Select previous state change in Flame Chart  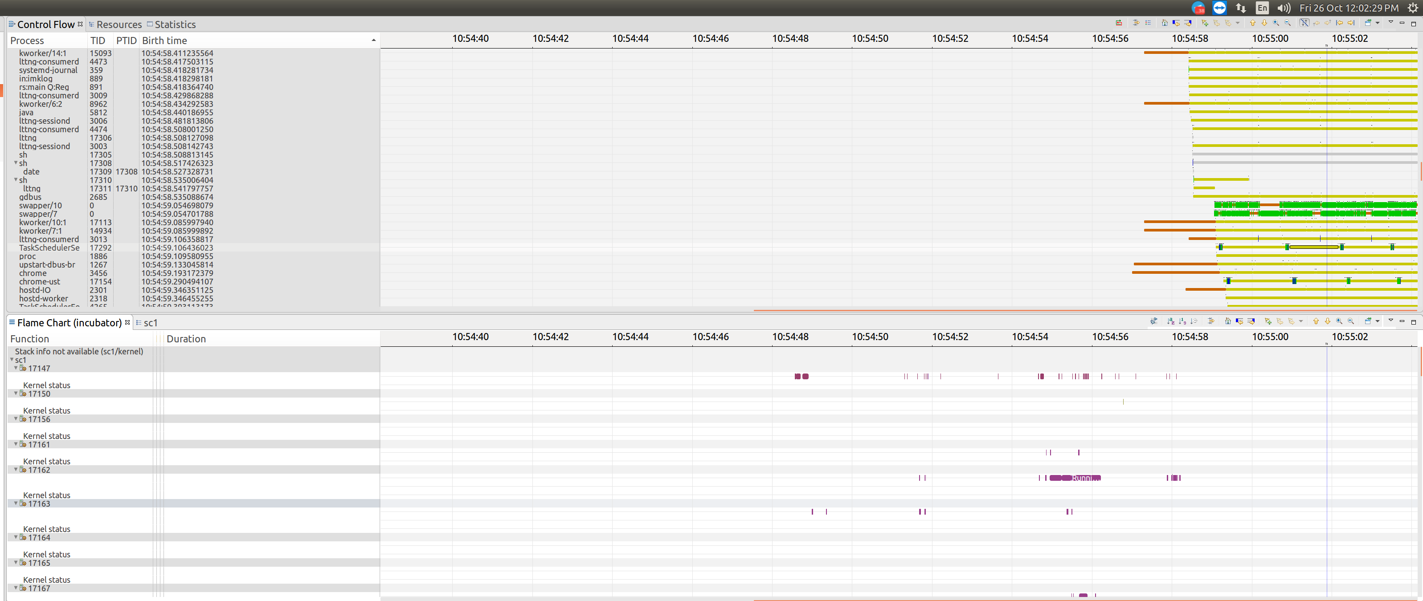(x=1239, y=321)
